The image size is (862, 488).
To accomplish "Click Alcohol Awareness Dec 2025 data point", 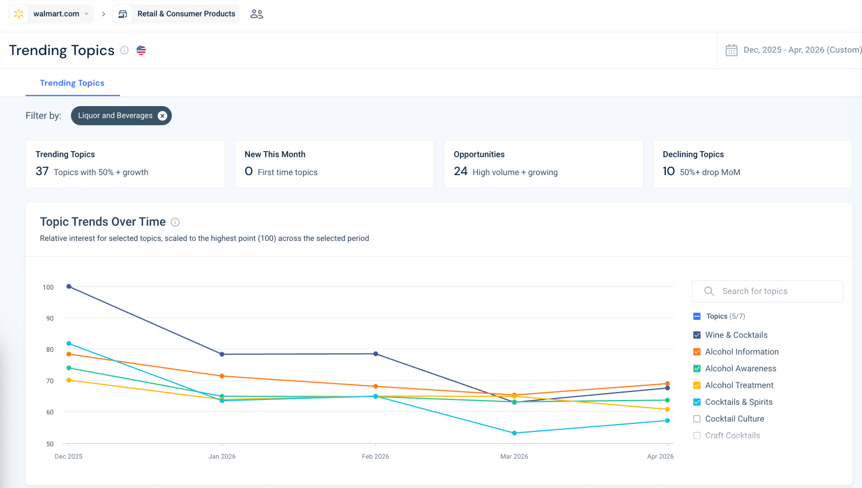I will click(69, 368).
